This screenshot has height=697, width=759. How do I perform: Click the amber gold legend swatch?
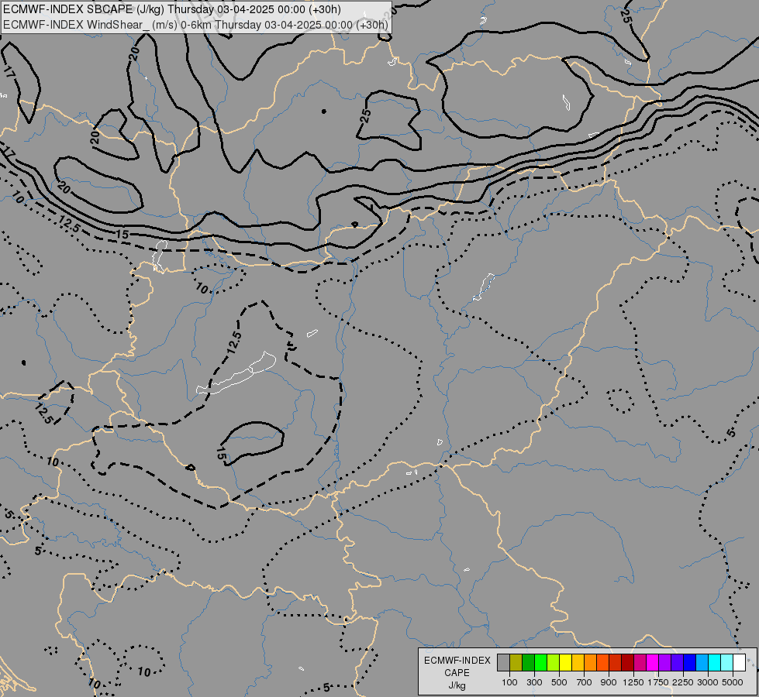point(578,662)
